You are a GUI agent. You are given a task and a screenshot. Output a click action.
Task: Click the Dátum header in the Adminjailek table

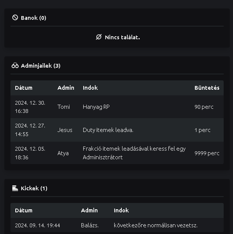tap(24, 88)
